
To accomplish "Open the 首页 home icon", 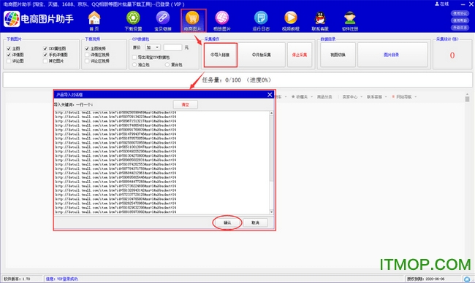I will pyautogui.click(x=94, y=20).
